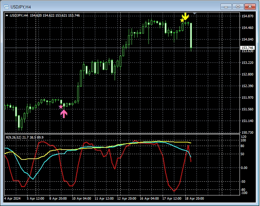This screenshot has height=206, width=260.
Task: Click the 18 Apr 20:00 time label
Action: (195, 199)
